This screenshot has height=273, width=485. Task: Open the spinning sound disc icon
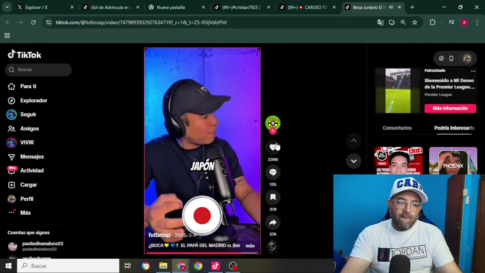[x=273, y=247]
